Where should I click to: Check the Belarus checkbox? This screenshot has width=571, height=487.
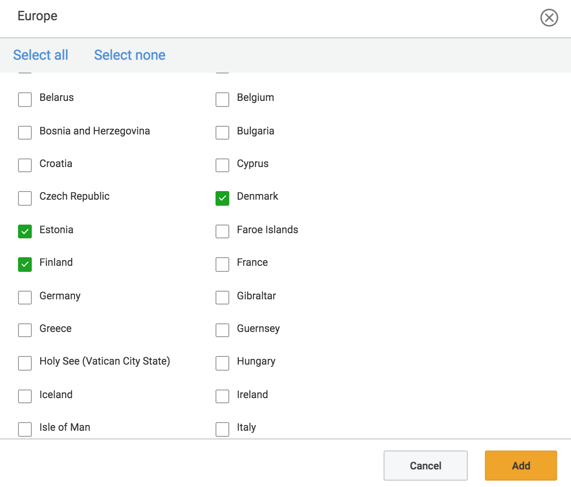coord(25,100)
